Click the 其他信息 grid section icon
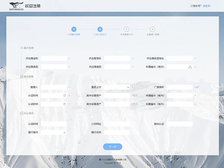This screenshot has height=168, width=224. pos(22,77)
